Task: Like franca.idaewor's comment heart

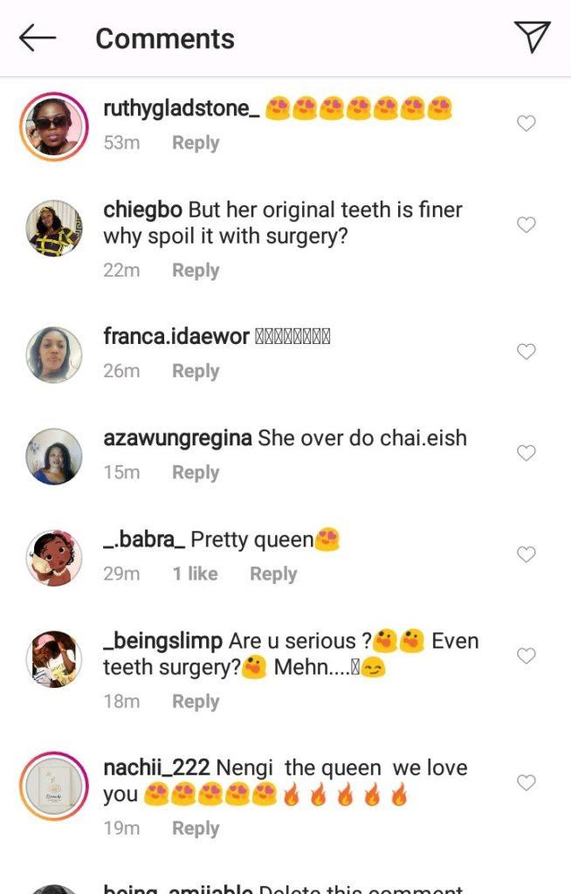Action: [526, 352]
